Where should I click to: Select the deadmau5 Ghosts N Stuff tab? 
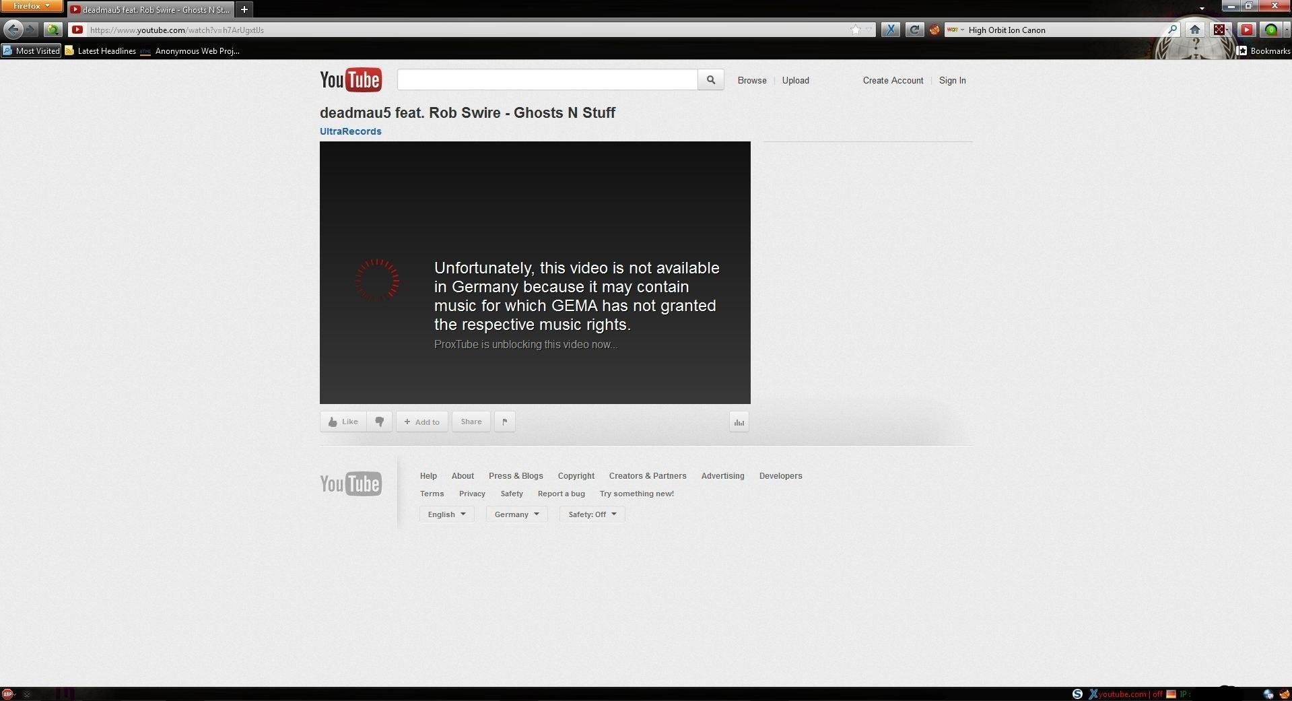152,9
